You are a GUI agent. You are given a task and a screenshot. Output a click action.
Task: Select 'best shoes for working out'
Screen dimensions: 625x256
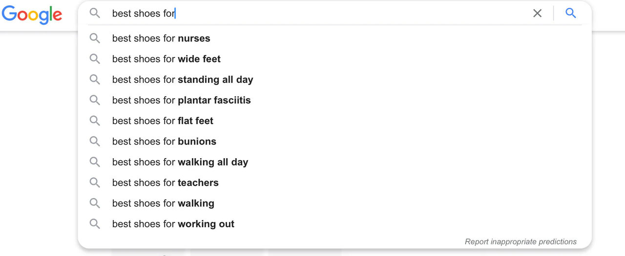(x=173, y=224)
